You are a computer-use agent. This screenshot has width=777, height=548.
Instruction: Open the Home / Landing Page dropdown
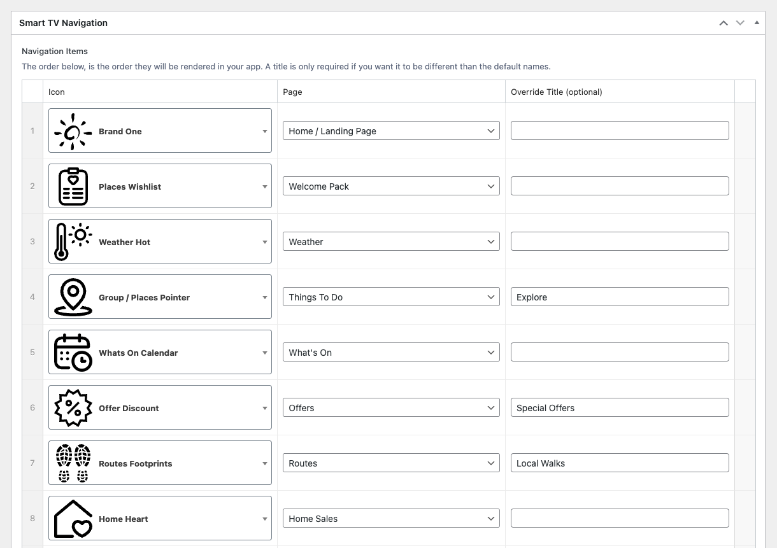391,131
